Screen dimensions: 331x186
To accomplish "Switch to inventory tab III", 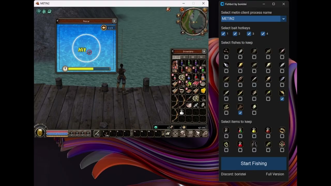I will tap(193, 57).
